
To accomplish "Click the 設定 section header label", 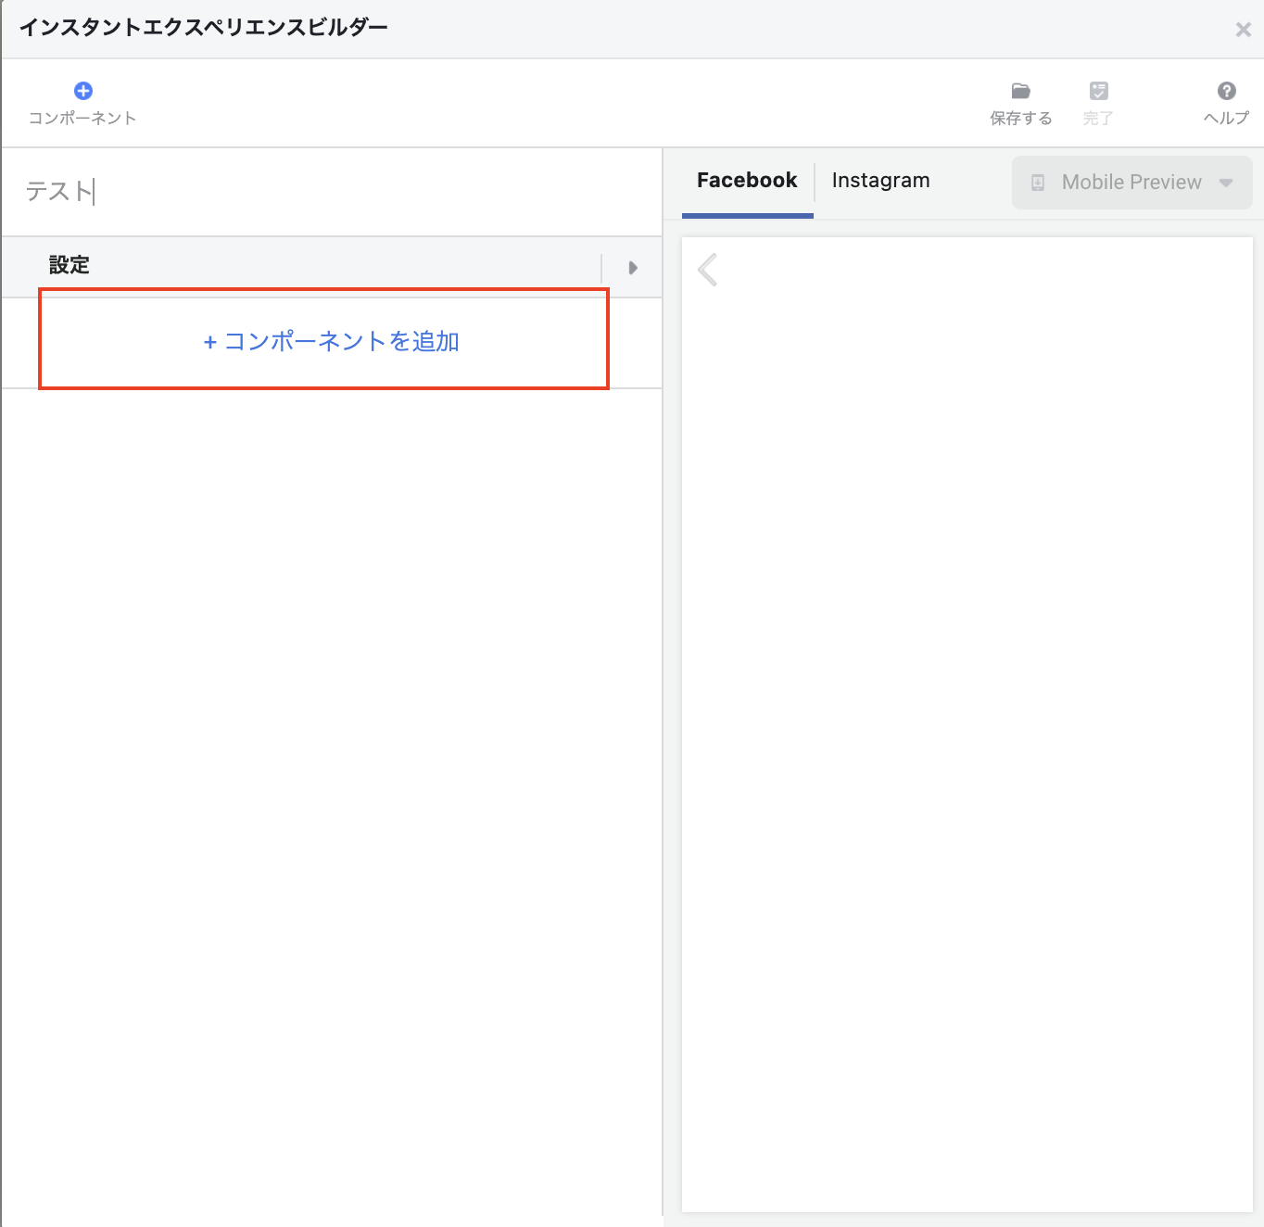I will click(x=70, y=265).
